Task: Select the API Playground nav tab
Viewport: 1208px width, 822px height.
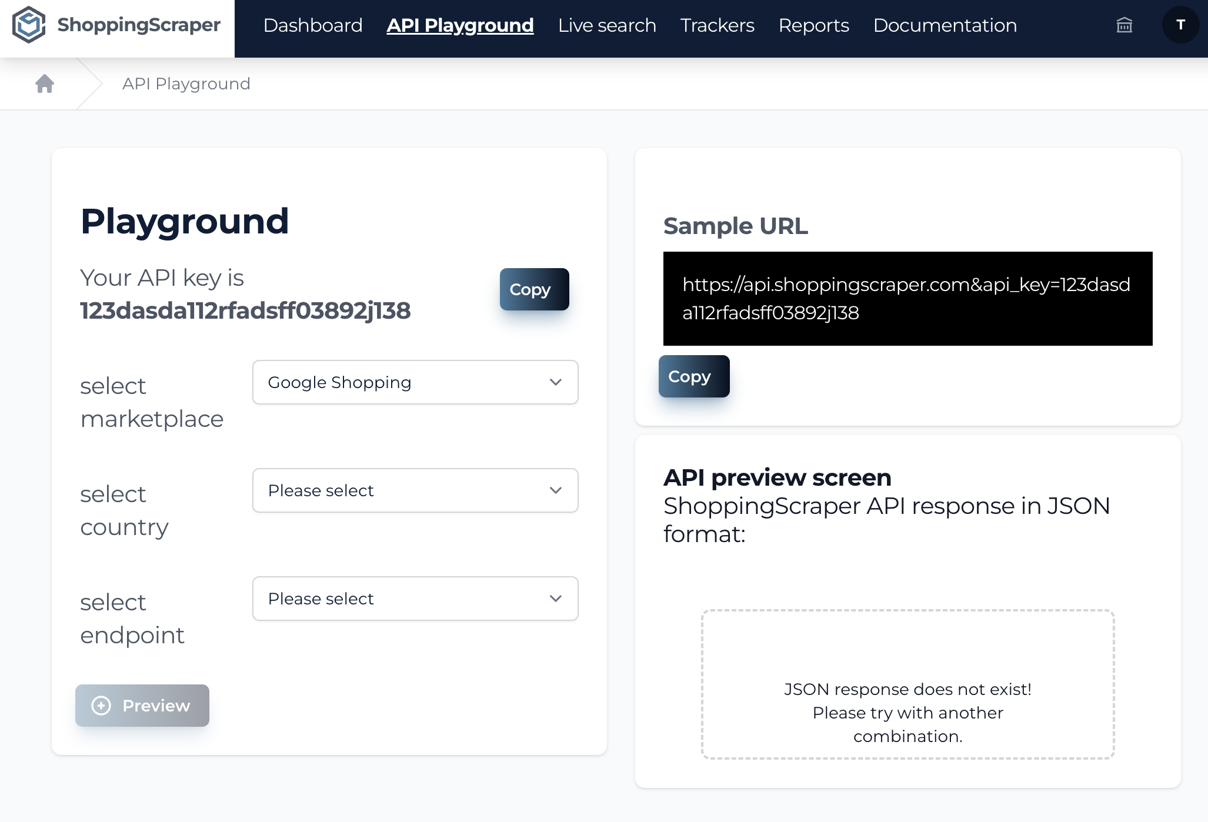Action: (x=460, y=25)
